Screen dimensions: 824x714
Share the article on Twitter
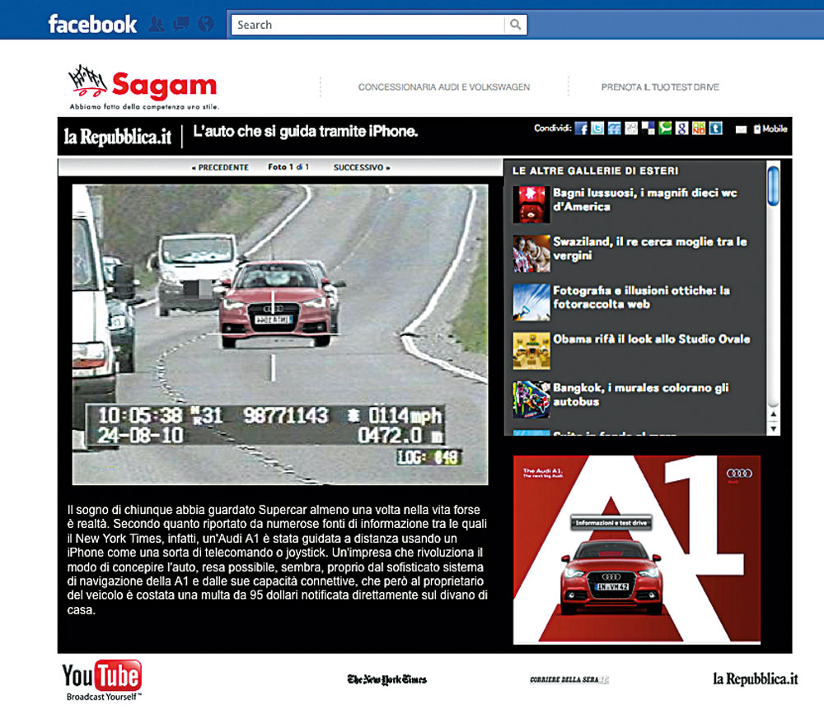tap(597, 128)
